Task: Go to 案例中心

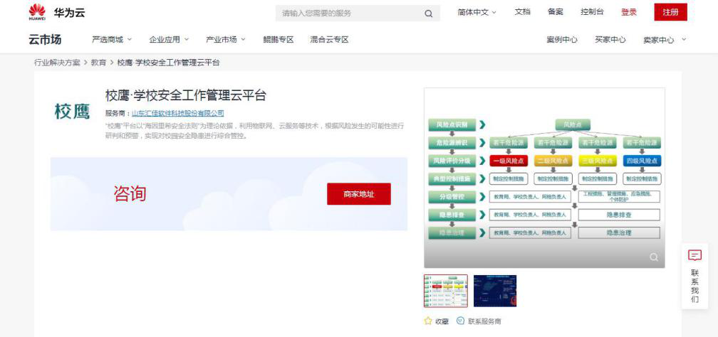Action: [x=562, y=40]
